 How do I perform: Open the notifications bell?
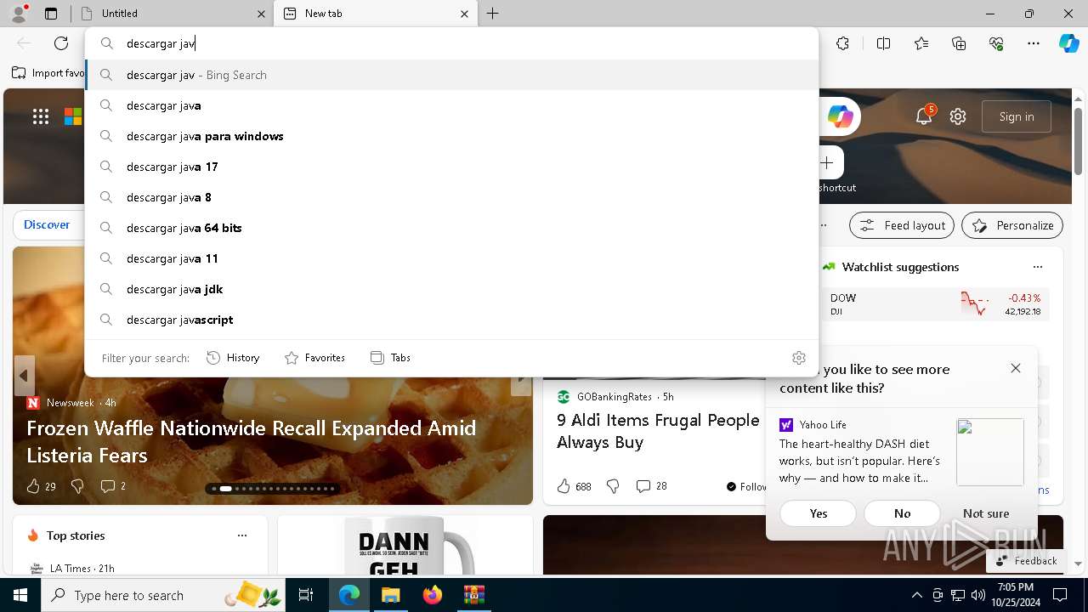pyautogui.click(x=924, y=116)
